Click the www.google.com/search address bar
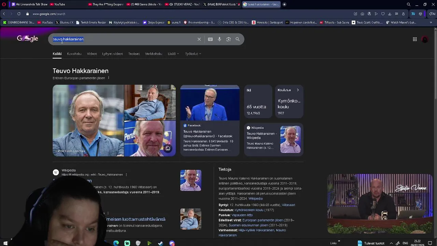437x246 pixels. 49,14
